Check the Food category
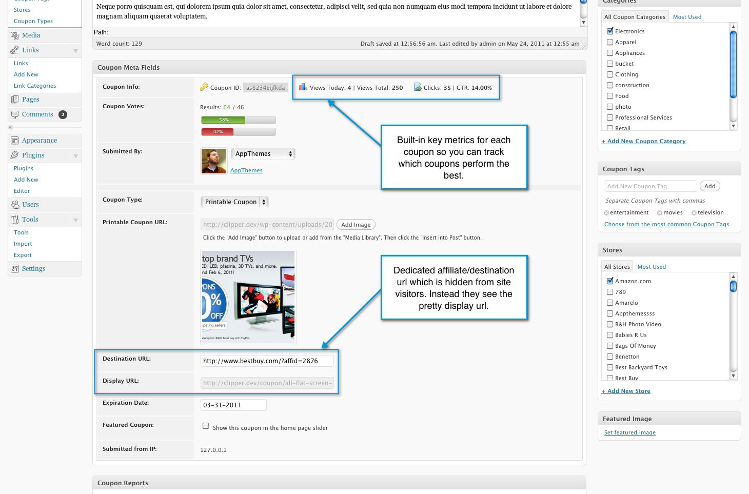749x494 pixels. click(x=610, y=96)
